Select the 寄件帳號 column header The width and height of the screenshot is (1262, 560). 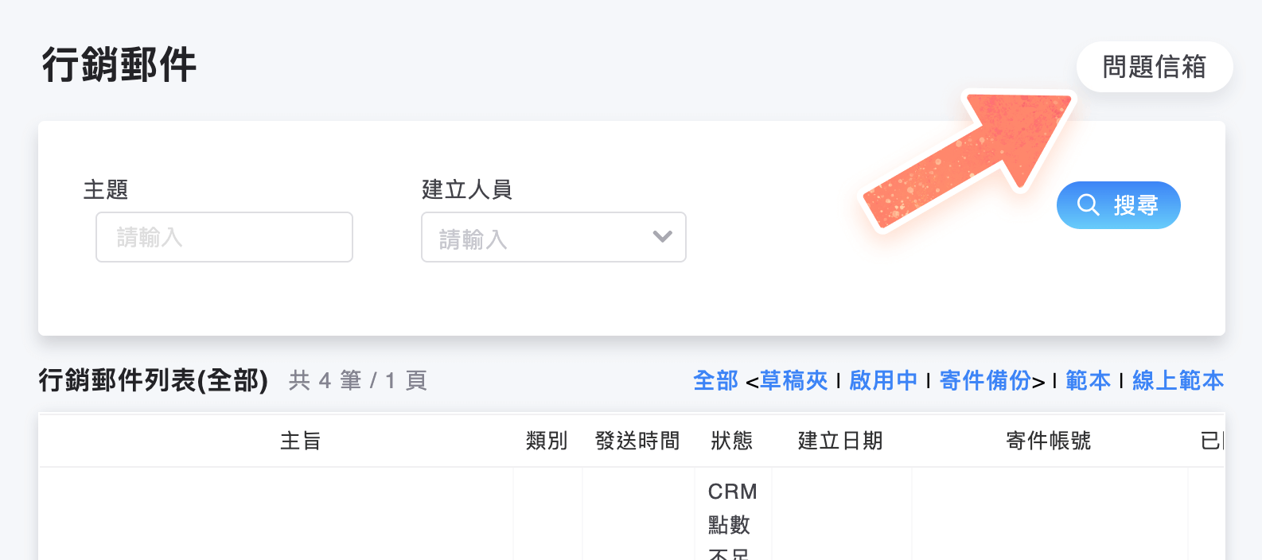coord(1048,441)
